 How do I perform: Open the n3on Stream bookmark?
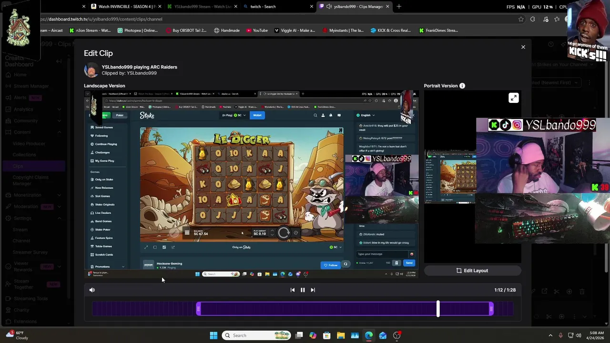pos(90,30)
